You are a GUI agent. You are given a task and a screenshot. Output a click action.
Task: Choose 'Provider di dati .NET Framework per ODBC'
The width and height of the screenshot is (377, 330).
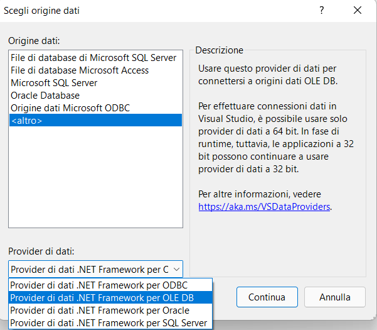(110, 285)
